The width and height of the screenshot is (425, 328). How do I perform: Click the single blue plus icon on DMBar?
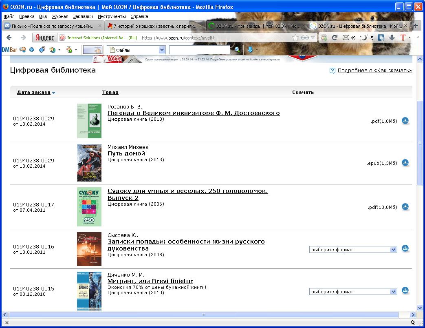pos(32,50)
